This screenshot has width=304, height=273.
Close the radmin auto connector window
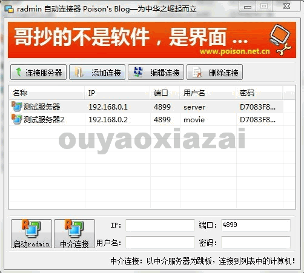[286, 7]
